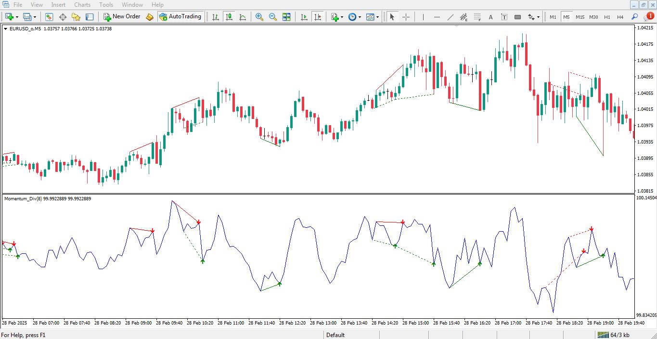This screenshot has height=339, width=657.
Task: Expand the Periods dropdown arrow
Action: 360,17
